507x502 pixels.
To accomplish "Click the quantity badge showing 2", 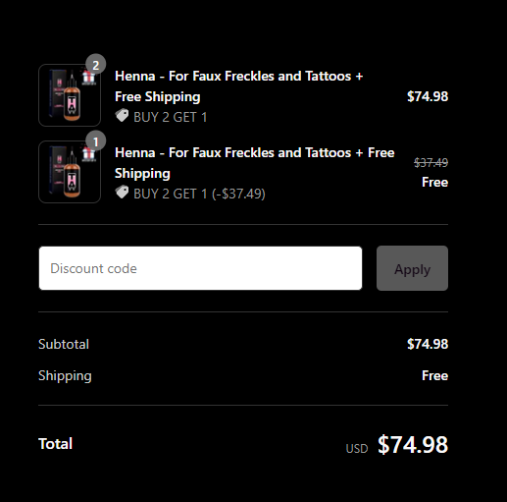I will point(95,65).
